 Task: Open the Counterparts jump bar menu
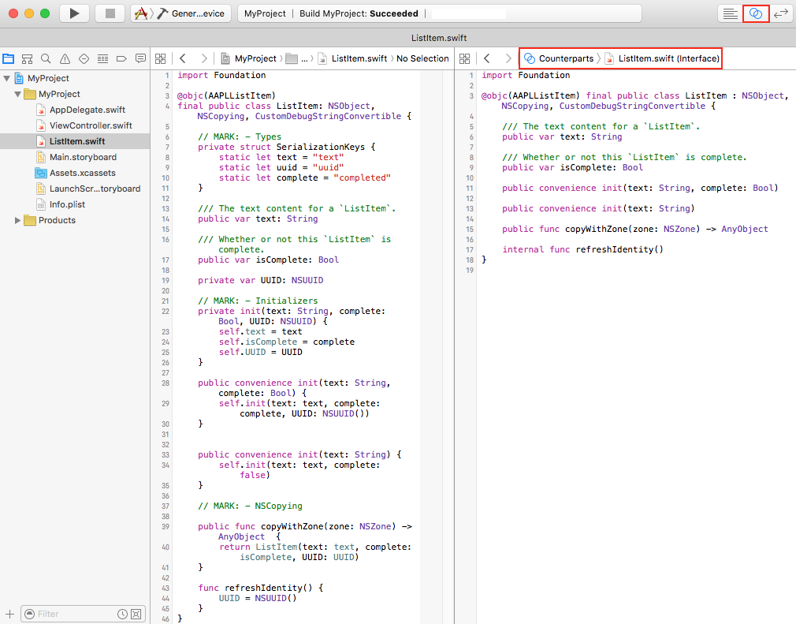click(x=559, y=58)
